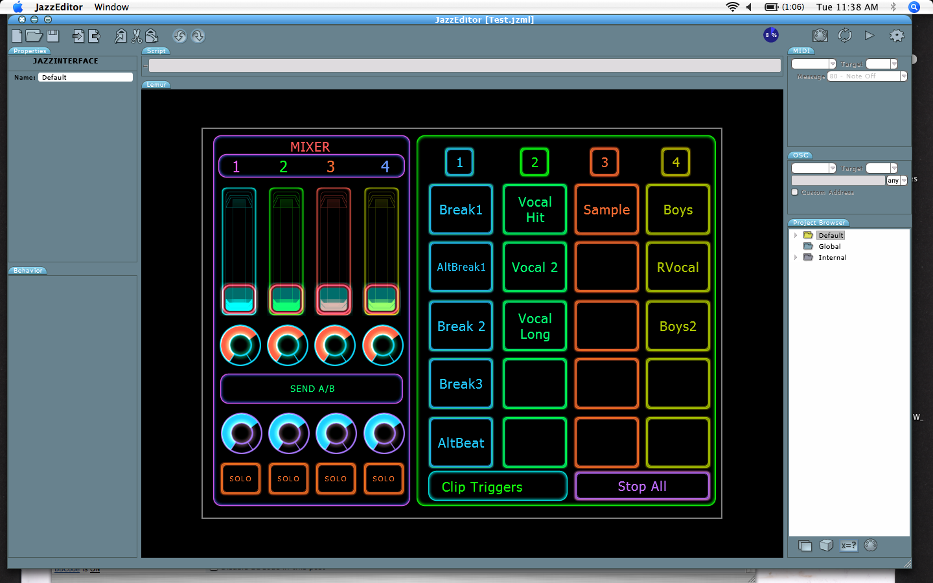This screenshot has height=583, width=933.
Task: Click the Cut scissors icon in toolbar
Action: 137,36
